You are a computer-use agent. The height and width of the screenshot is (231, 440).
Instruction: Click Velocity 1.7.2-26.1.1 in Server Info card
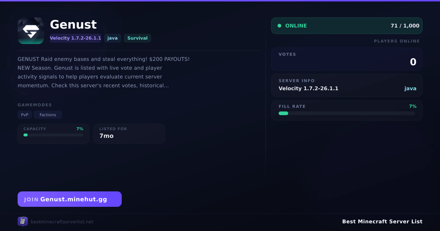(308, 88)
